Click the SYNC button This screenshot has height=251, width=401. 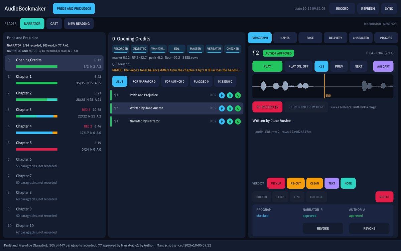389,9
